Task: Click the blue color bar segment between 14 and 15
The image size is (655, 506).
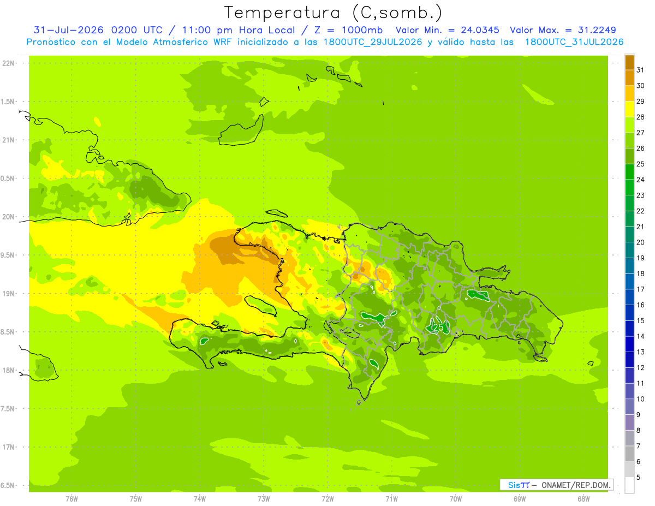Action: tap(629, 329)
